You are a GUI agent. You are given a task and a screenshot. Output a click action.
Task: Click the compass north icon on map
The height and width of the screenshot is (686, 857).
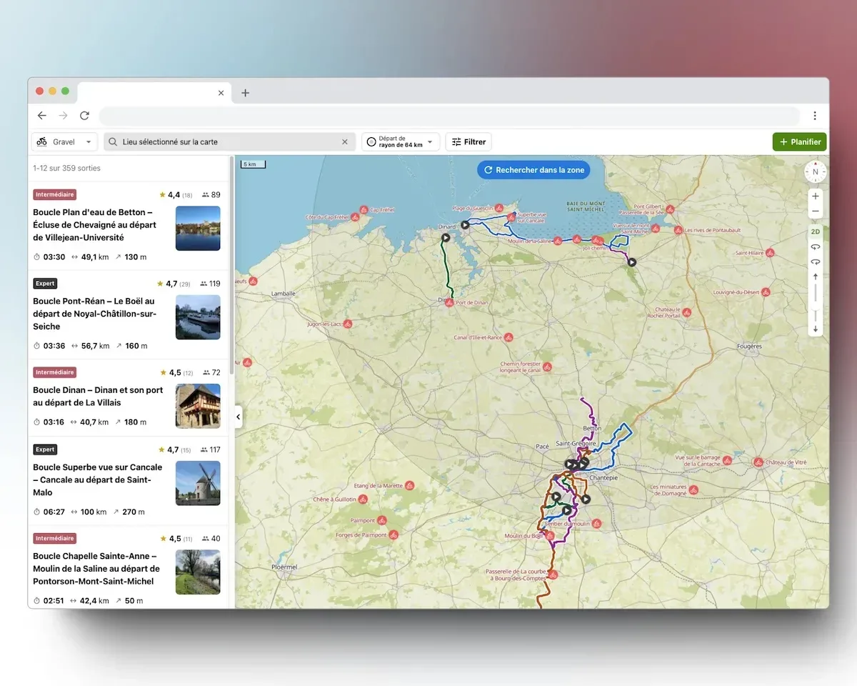tap(815, 171)
